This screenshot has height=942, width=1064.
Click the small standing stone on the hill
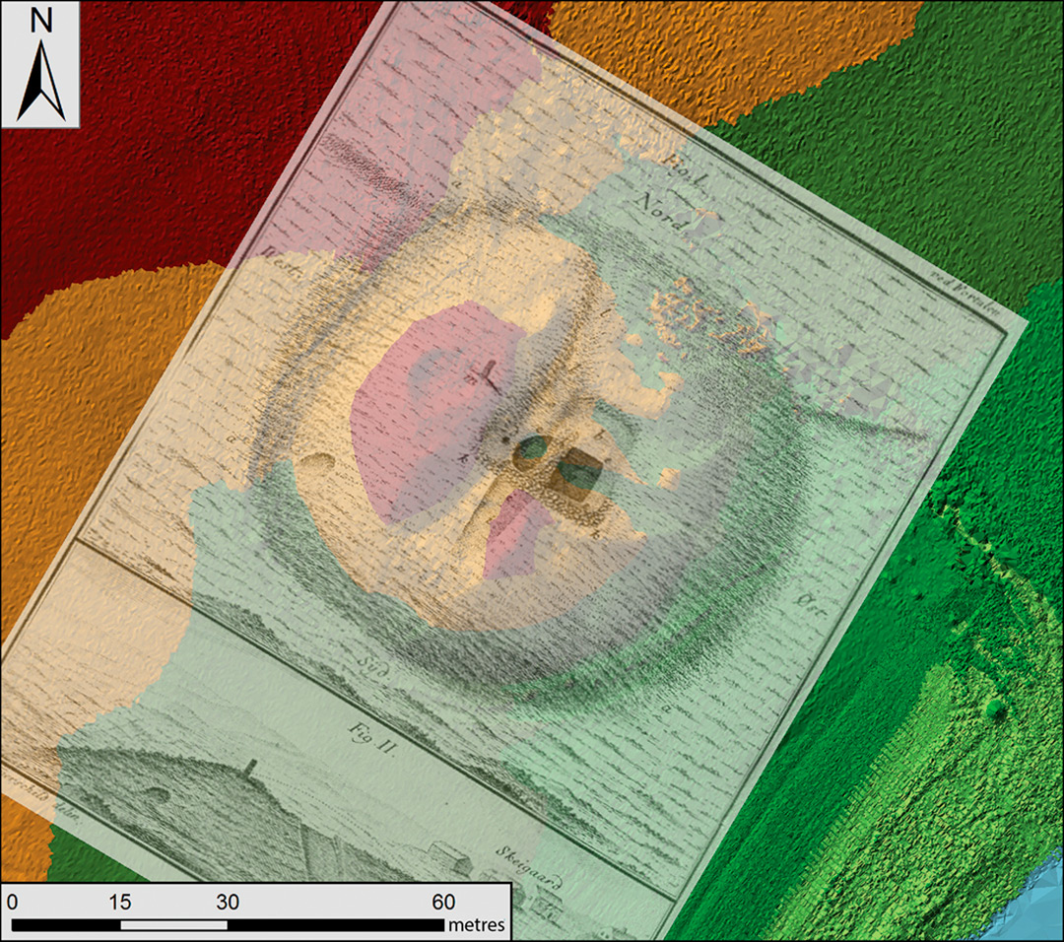(x=246, y=768)
